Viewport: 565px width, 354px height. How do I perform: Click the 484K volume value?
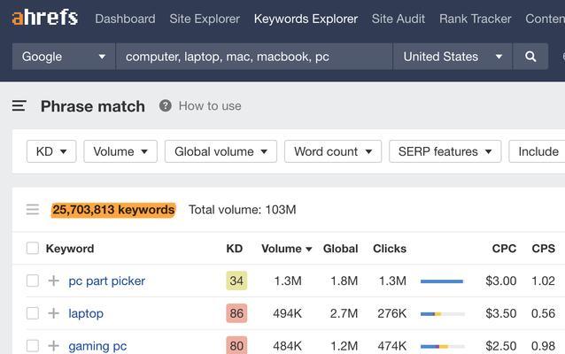click(x=287, y=346)
